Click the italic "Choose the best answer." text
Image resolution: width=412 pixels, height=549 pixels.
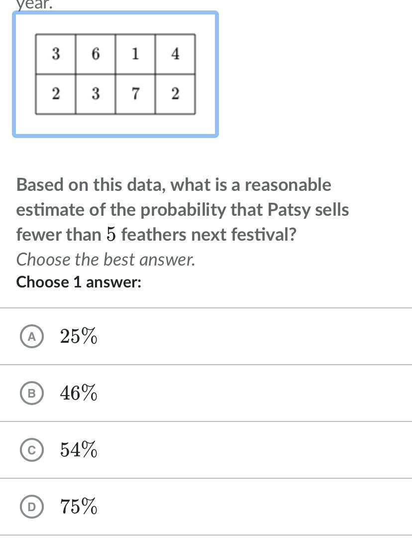click(x=105, y=259)
